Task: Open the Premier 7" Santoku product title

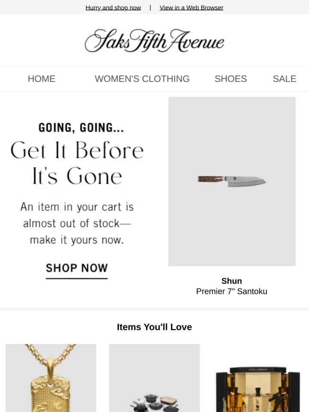Action: 231,291
